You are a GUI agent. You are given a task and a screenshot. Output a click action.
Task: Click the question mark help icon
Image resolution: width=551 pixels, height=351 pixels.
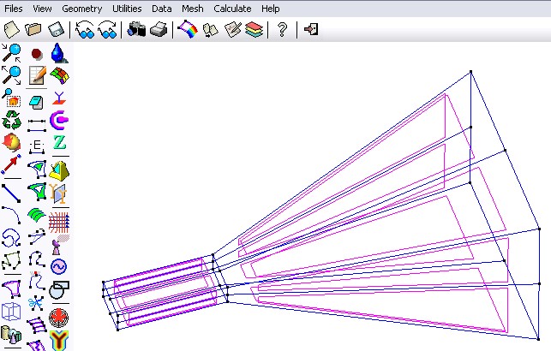(282, 29)
